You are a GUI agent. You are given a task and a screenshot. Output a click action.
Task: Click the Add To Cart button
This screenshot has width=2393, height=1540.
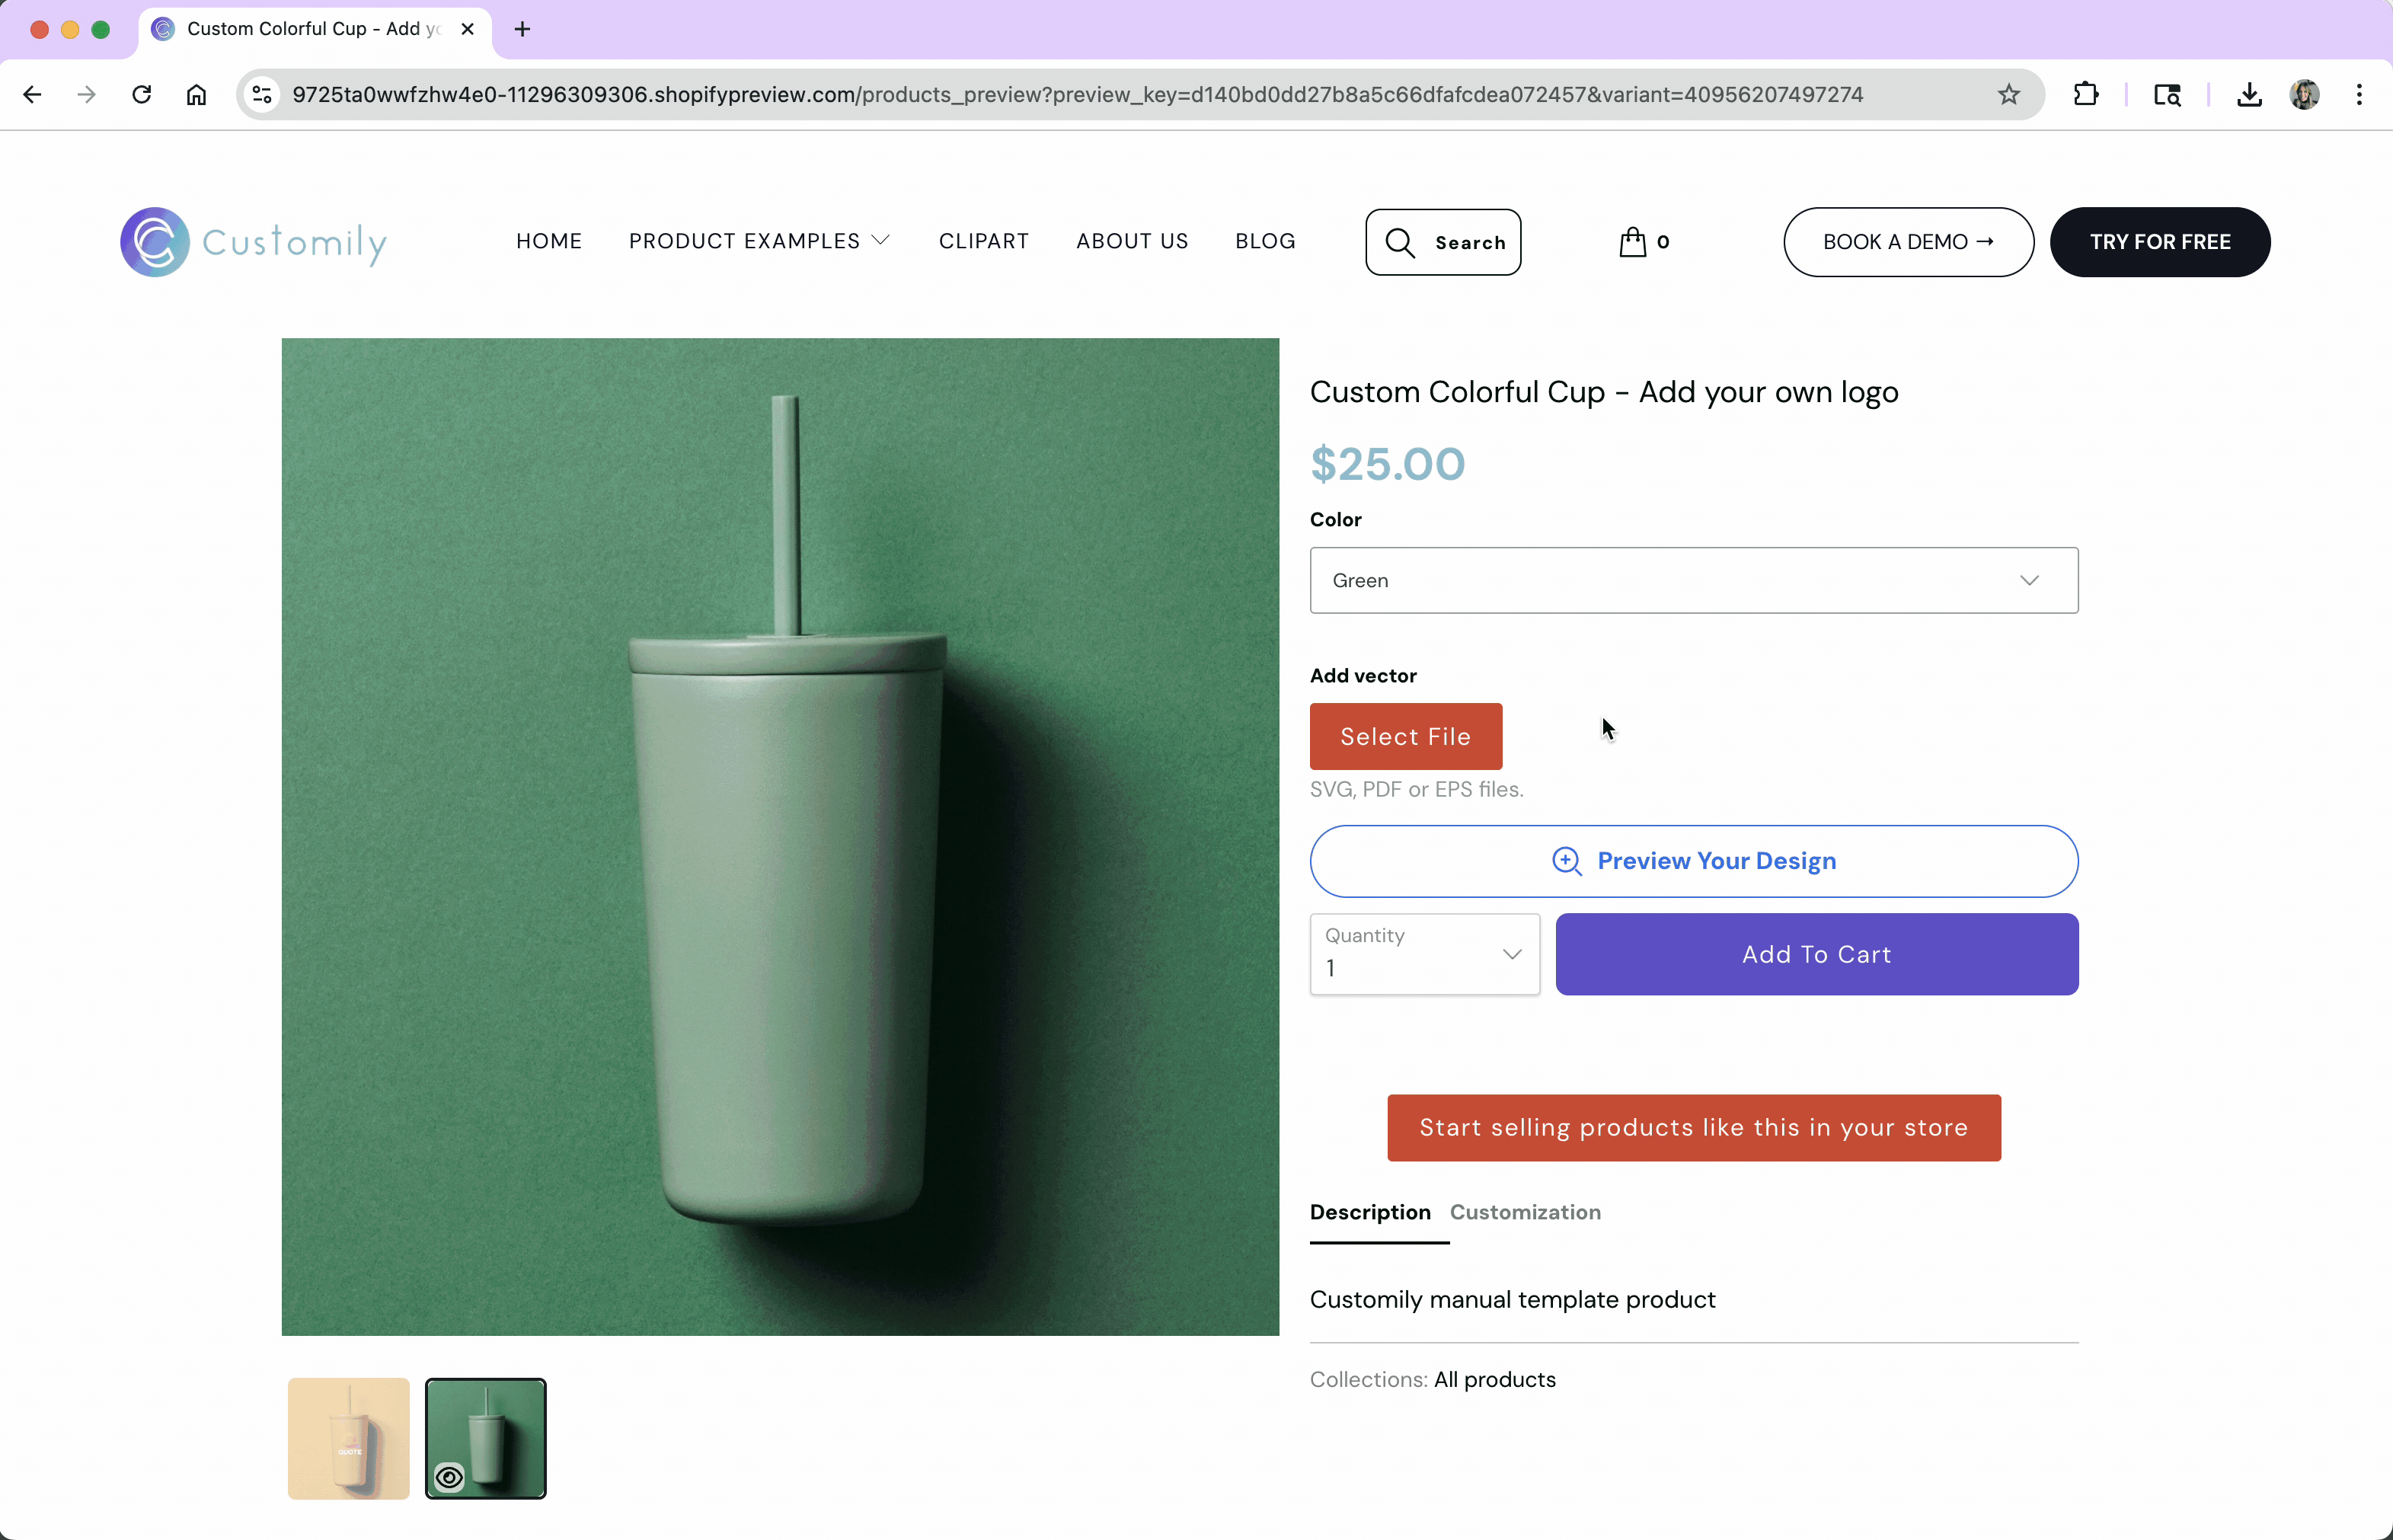tap(1816, 954)
